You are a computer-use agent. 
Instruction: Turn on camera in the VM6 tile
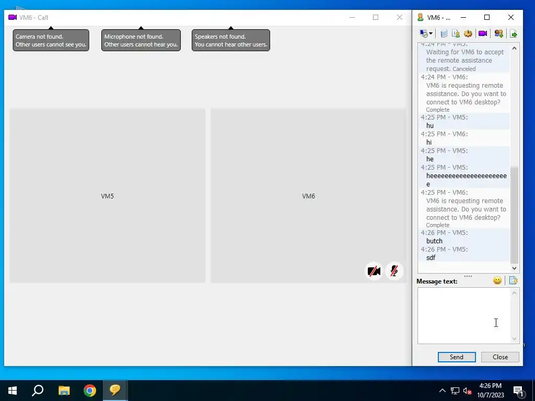click(374, 272)
